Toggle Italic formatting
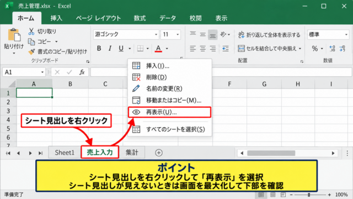This screenshot has height=199, width=353. tap(110, 48)
